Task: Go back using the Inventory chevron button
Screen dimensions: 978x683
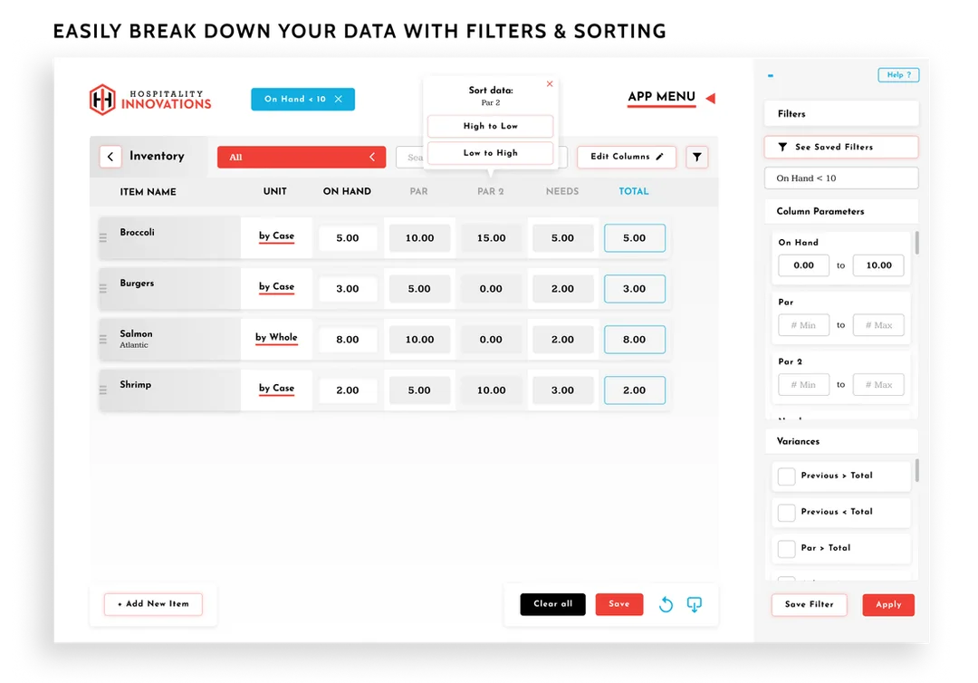Action: 110,157
